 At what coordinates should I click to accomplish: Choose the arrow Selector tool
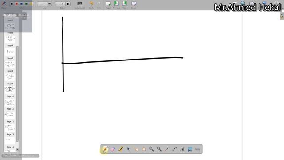(128, 149)
